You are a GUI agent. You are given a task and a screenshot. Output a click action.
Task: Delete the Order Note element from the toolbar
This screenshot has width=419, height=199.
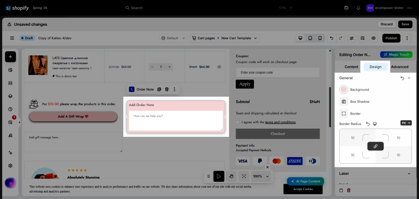(167, 89)
